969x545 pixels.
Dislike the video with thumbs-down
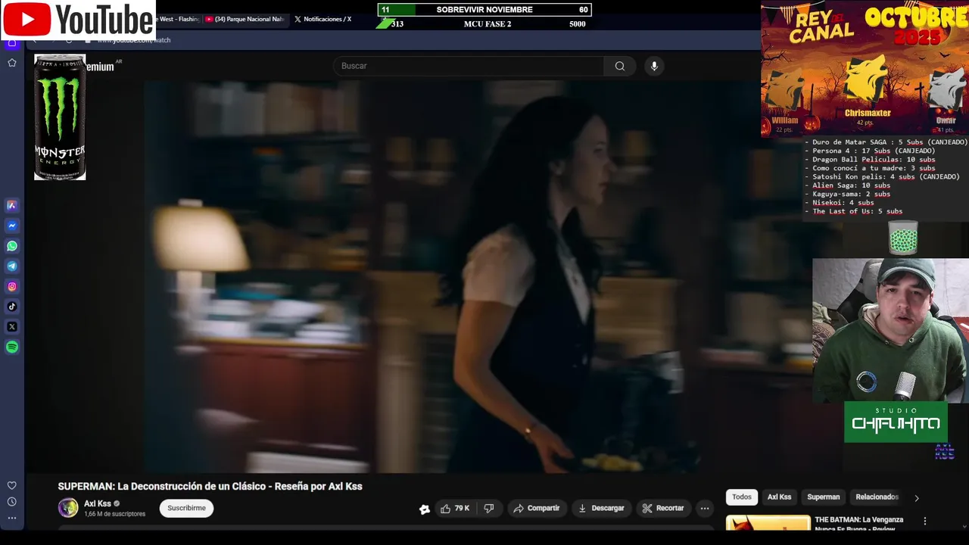click(x=489, y=509)
